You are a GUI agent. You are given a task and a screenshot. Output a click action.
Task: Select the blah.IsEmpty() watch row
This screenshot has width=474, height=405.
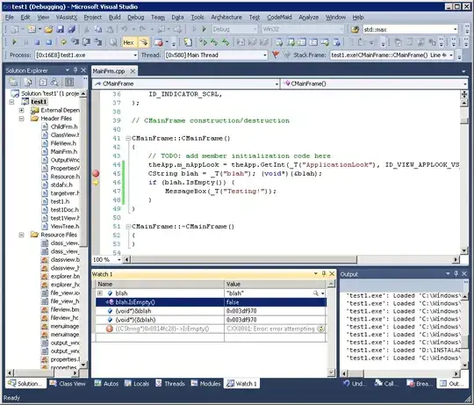pyautogui.click(x=211, y=302)
